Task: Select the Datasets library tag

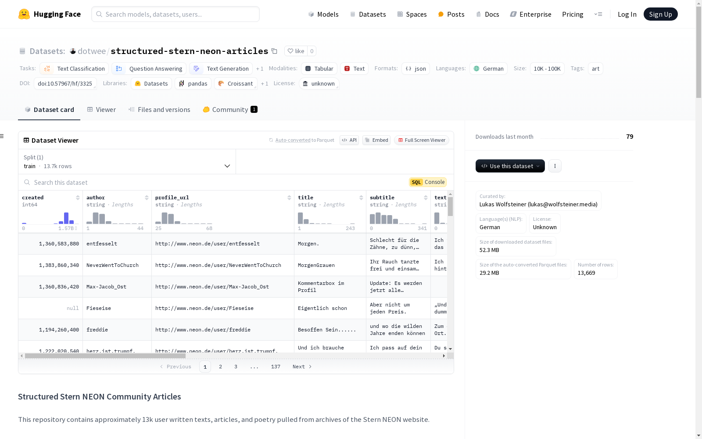Action: coord(151,83)
